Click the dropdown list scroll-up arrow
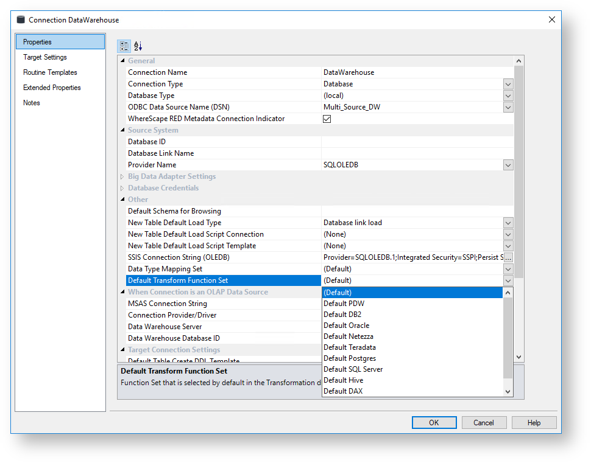The height and width of the screenshot is (463, 591). click(508, 293)
